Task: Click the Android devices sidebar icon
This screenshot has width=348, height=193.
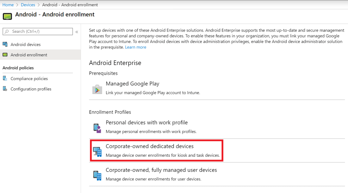Action: 5,44
